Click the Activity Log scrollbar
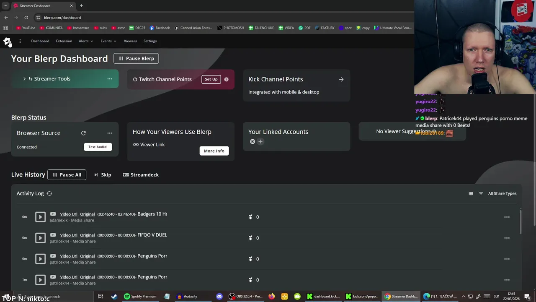Viewport: 536px width, 302px height. 521,222
